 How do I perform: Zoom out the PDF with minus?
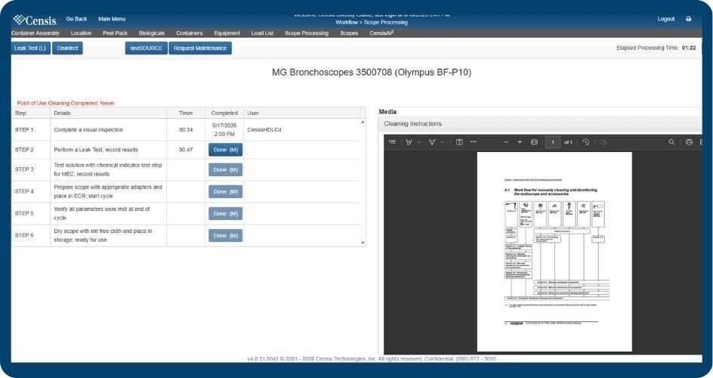tap(506, 142)
